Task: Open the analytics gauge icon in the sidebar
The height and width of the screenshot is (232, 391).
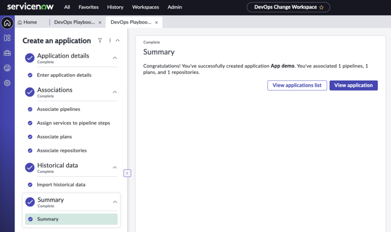Action: (7, 68)
